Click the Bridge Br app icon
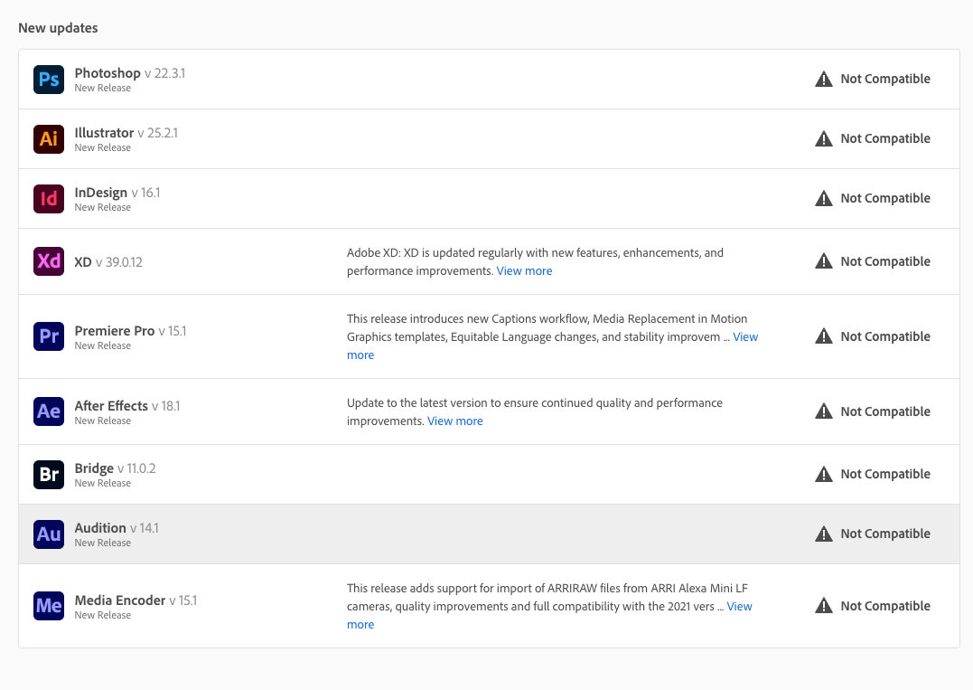The image size is (973, 690). click(x=49, y=475)
